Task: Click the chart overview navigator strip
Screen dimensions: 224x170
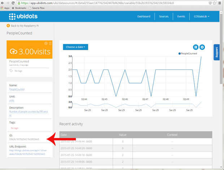Action: click(x=137, y=105)
